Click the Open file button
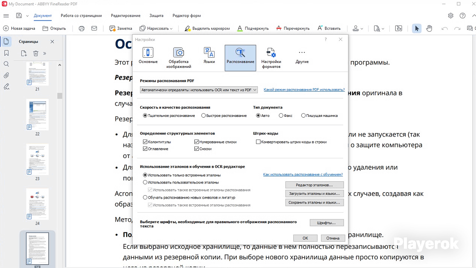The width and height of the screenshot is (476, 268). click(x=54, y=28)
